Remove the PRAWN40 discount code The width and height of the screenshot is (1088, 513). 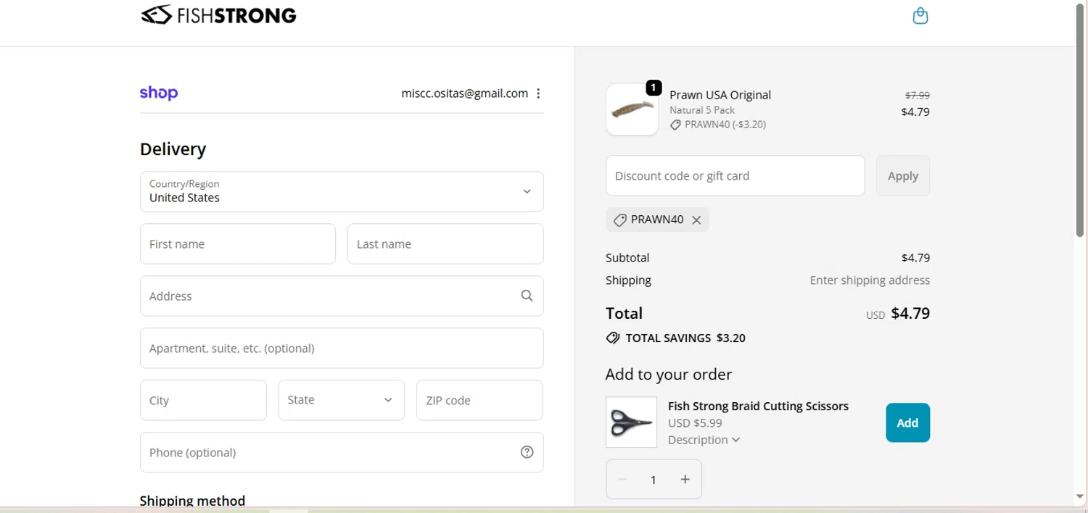coord(696,220)
